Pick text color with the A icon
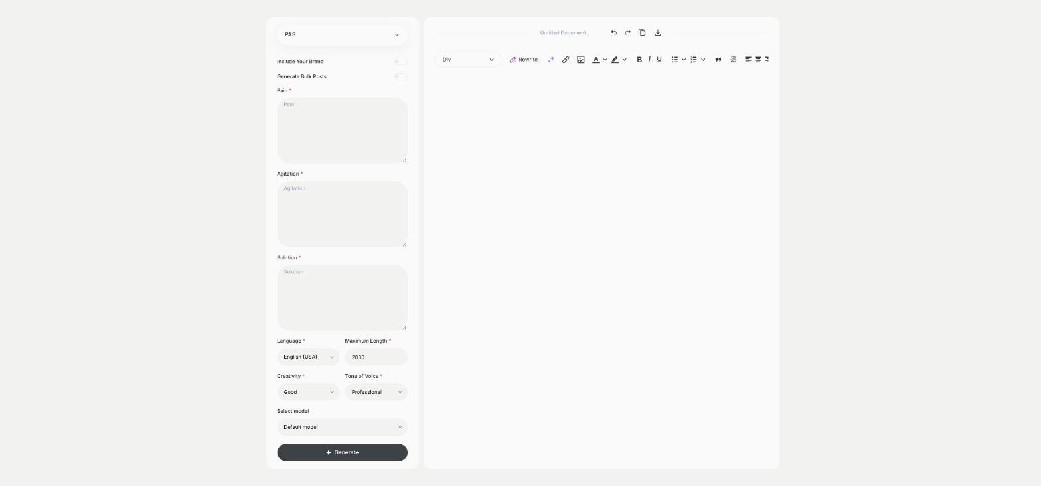This screenshot has width=1041, height=486. [x=596, y=60]
